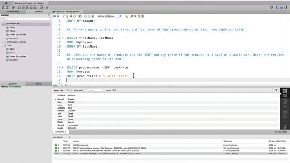Switch to the Object Info tab

coord(13,84)
